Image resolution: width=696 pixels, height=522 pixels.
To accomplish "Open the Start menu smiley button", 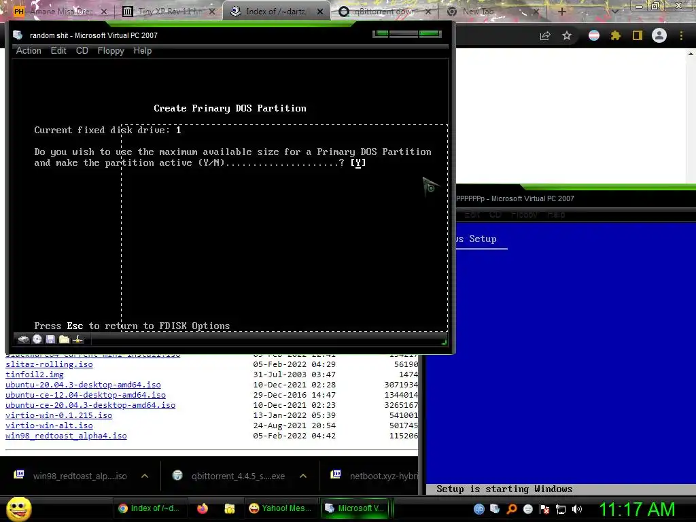I will [x=18, y=508].
